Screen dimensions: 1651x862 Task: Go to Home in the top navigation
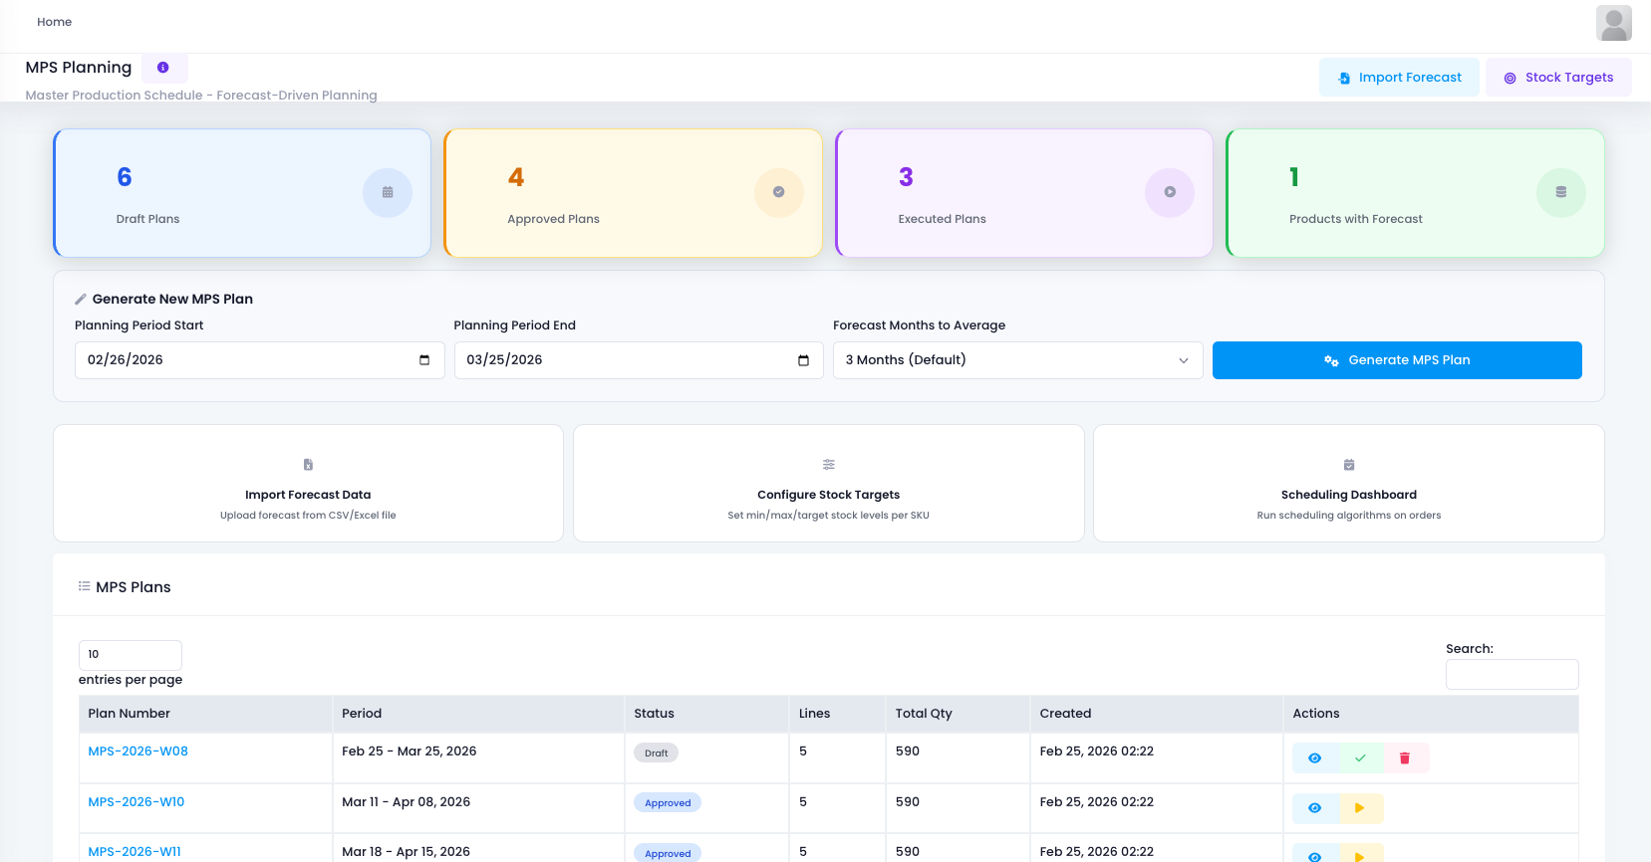tap(55, 22)
